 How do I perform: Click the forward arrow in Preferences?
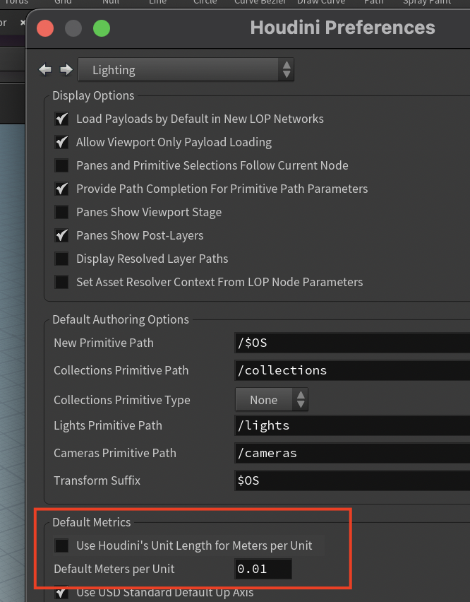[66, 69]
